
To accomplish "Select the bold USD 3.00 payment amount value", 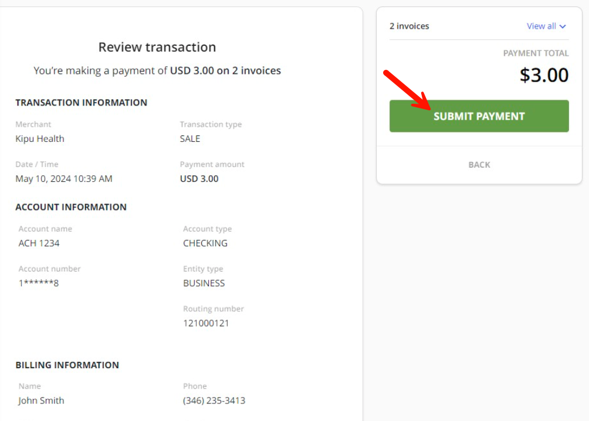I will pos(199,179).
